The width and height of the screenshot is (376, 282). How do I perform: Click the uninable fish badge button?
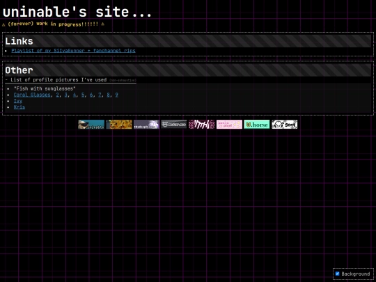(91, 125)
